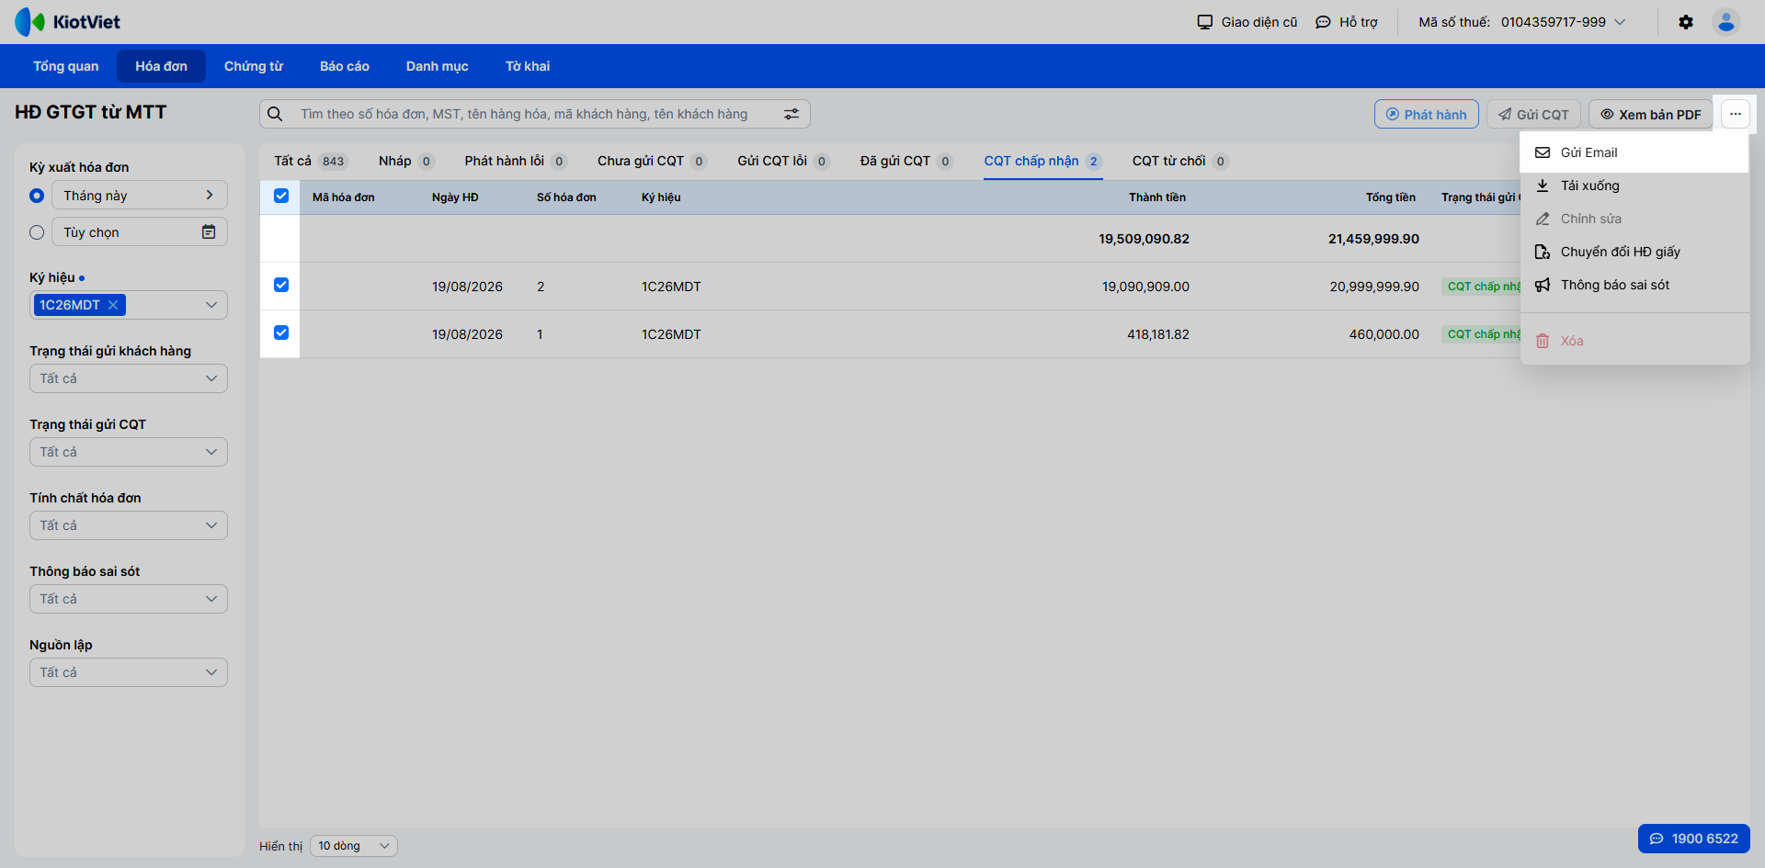The width and height of the screenshot is (1765, 868).
Task: Open the user profile avatar
Action: (1726, 22)
